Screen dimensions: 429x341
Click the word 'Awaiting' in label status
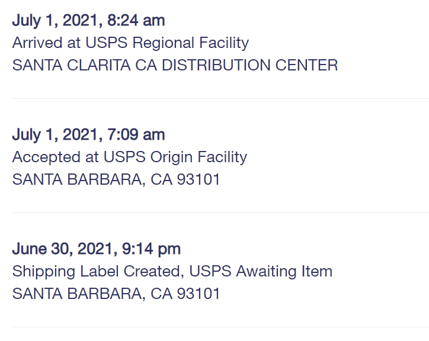(x=266, y=272)
